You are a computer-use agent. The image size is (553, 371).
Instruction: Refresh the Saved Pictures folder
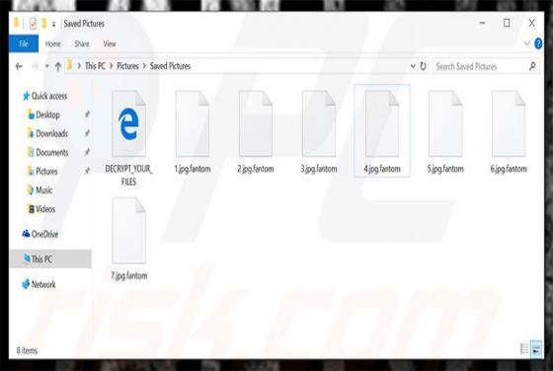[x=423, y=66]
